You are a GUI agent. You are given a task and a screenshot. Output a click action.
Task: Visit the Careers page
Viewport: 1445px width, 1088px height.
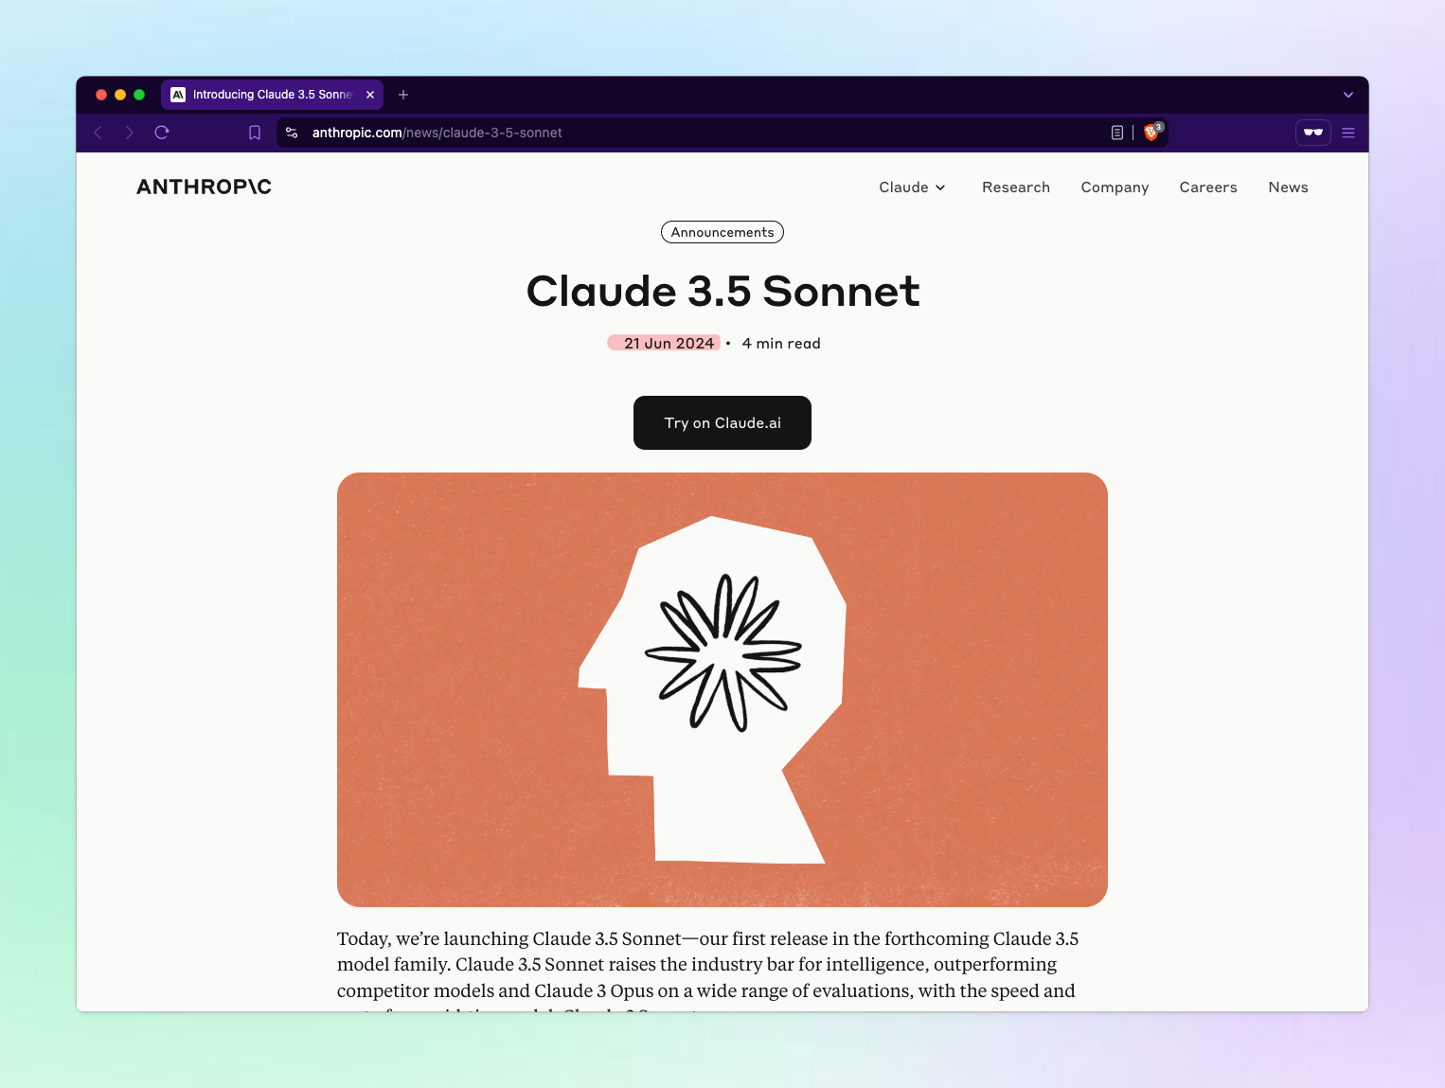point(1208,187)
